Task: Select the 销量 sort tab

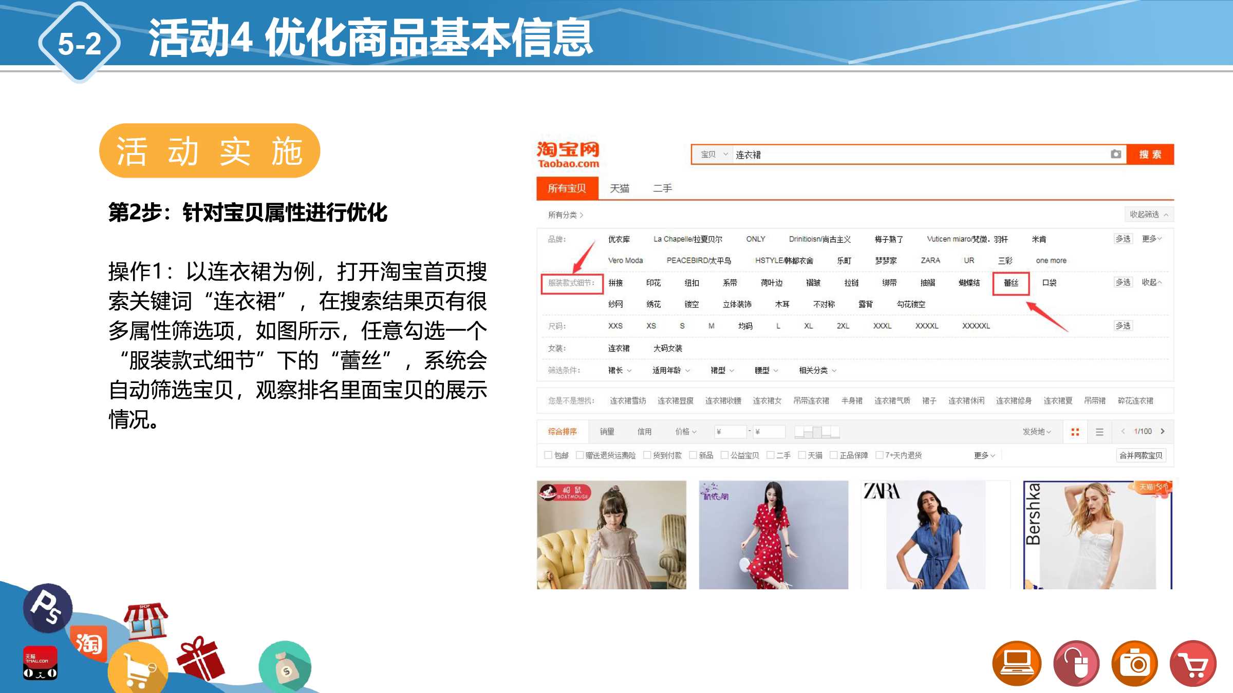Action: tap(607, 432)
